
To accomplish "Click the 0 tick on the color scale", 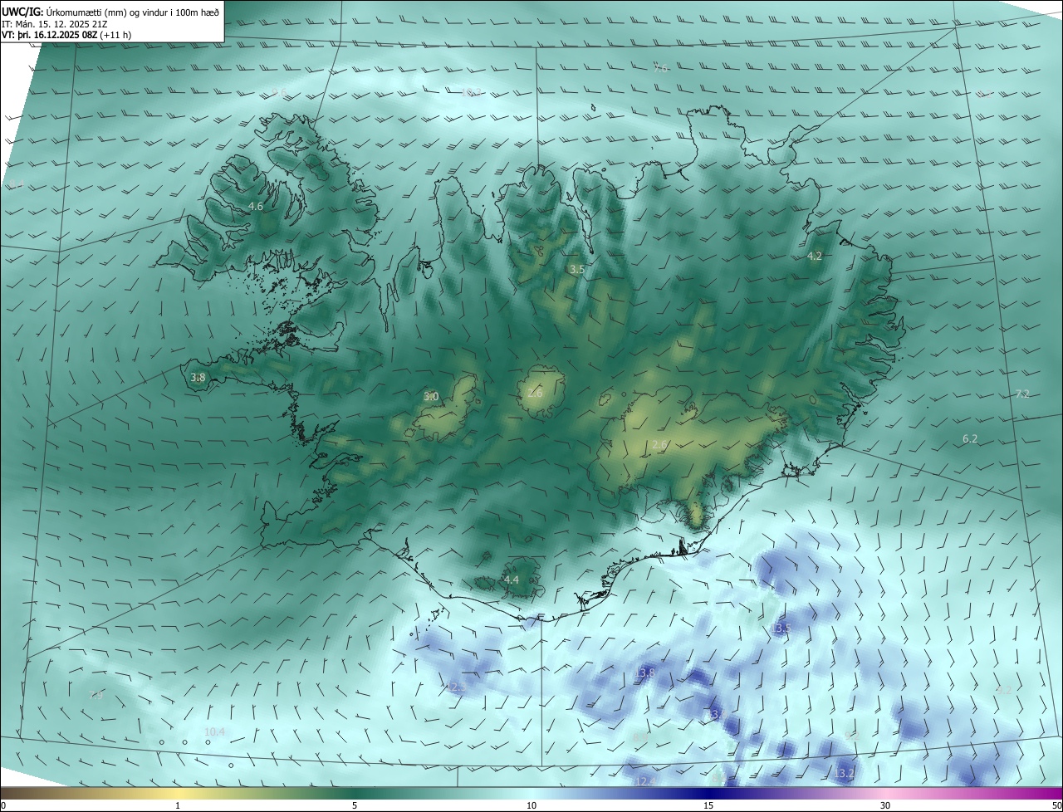I will (3, 805).
